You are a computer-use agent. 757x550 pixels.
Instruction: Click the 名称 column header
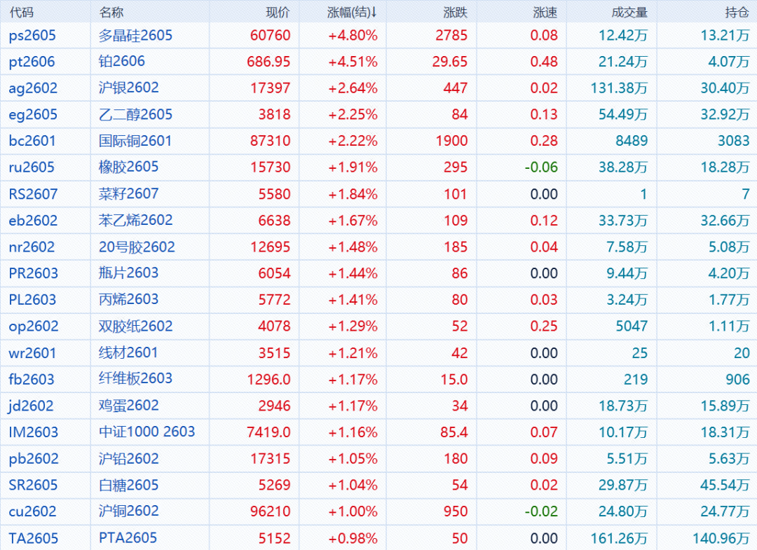pyautogui.click(x=111, y=12)
